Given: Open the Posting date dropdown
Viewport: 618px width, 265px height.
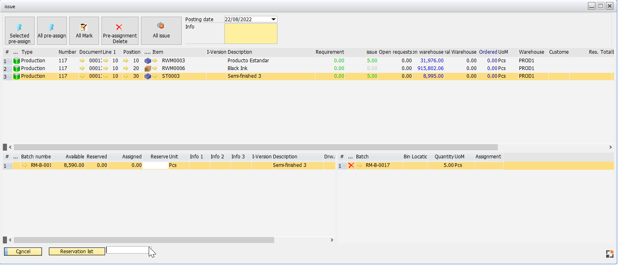Looking at the screenshot, I should pos(274,19).
